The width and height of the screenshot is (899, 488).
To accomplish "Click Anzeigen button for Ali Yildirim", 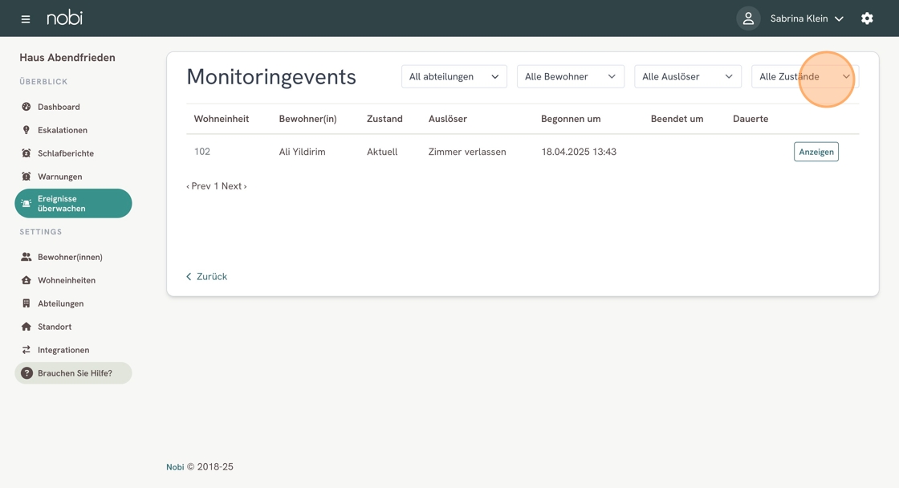I will click(816, 152).
